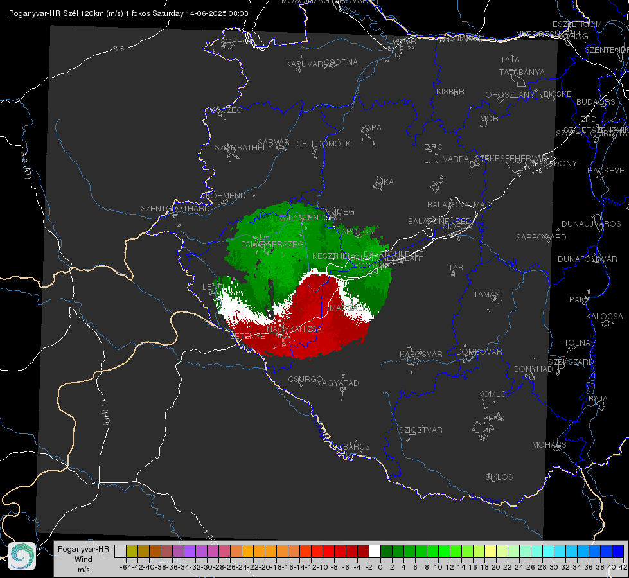Click the KISBER city label
629x578 pixels.
pyautogui.click(x=450, y=91)
